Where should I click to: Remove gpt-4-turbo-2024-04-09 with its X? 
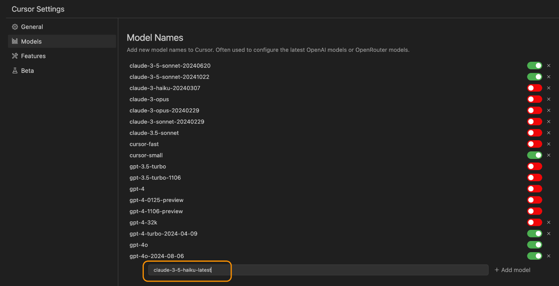click(549, 233)
